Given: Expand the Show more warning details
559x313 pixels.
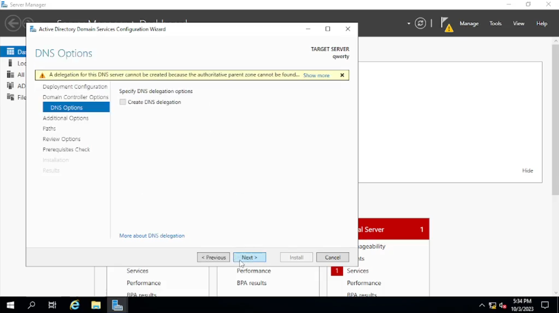Looking at the screenshot, I should (316, 76).
